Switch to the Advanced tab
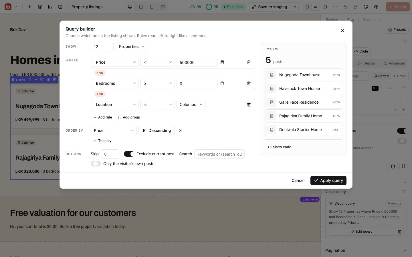 click(x=394, y=63)
